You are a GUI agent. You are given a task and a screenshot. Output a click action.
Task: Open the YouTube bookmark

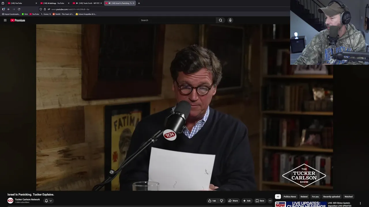point(34,14)
